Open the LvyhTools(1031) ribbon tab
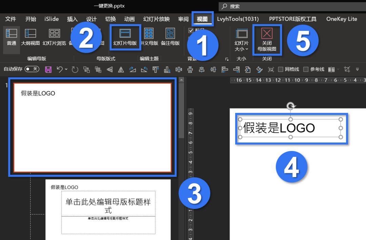Image resolution: width=366 pixels, height=240 pixels. coord(238,19)
